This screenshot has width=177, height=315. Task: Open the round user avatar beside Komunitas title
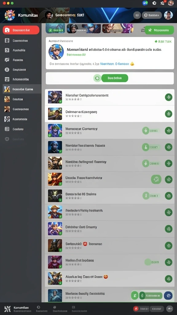49,15
